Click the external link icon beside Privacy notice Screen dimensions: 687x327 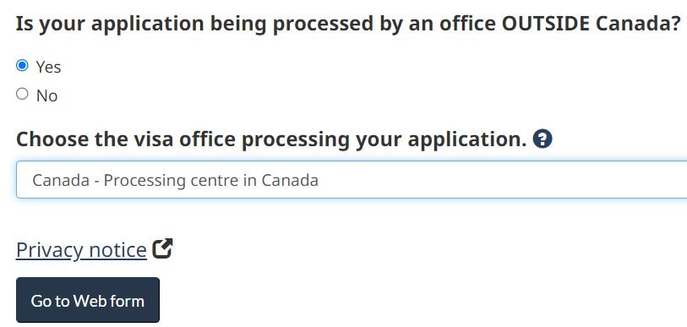(x=162, y=248)
